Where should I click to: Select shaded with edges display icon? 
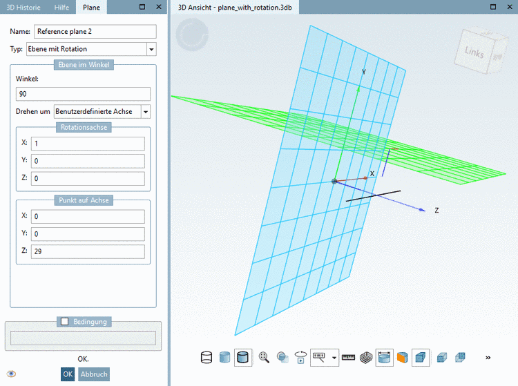coord(243,358)
